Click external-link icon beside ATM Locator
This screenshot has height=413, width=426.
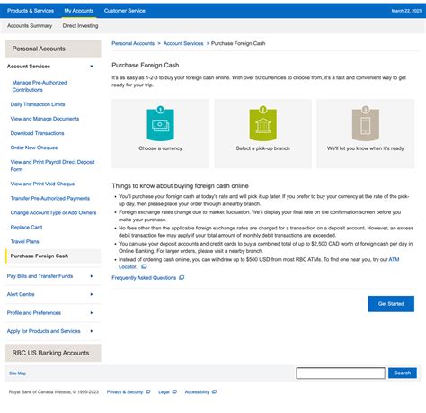point(144,266)
